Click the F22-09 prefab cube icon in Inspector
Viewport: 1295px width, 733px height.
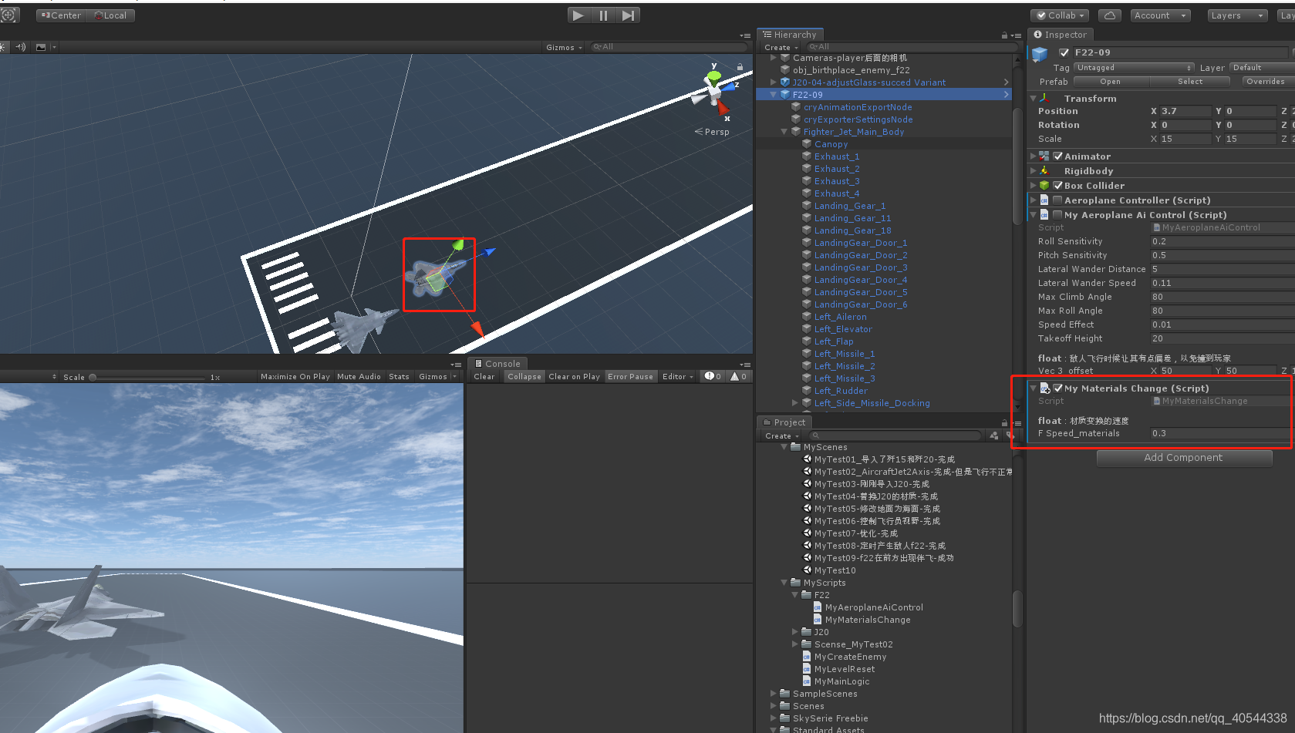point(1040,54)
